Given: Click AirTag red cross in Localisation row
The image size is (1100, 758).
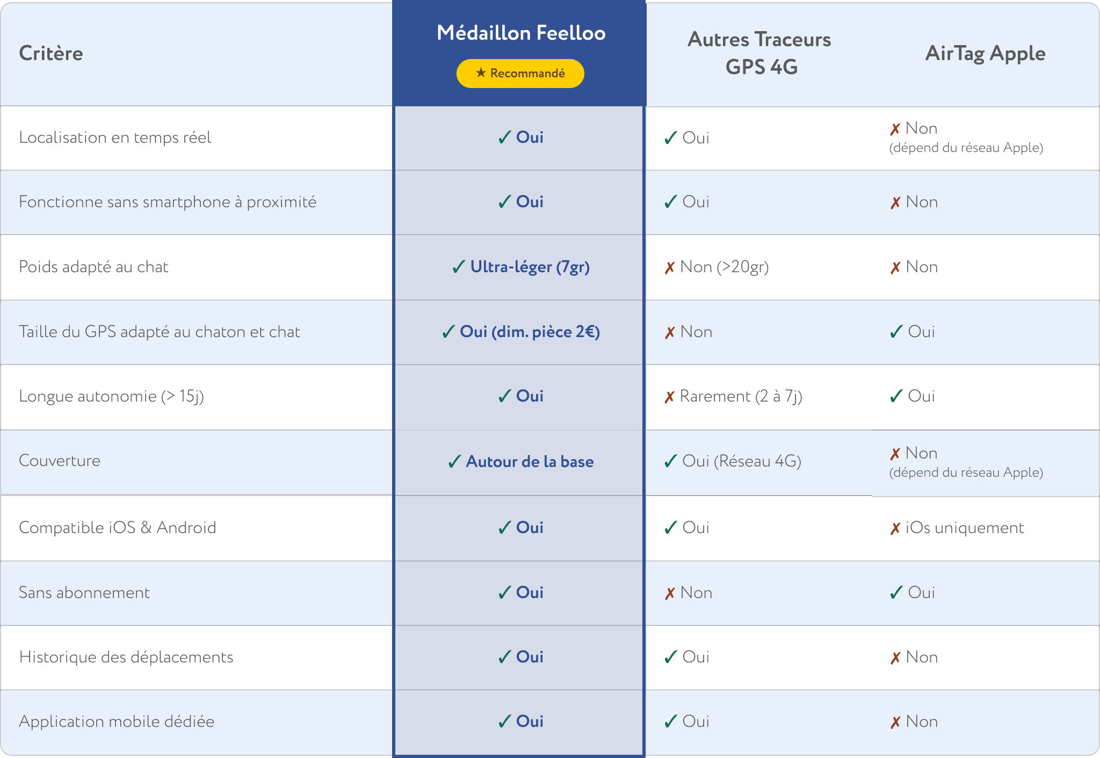Looking at the screenshot, I should pyautogui.click(x=895, y=129).
